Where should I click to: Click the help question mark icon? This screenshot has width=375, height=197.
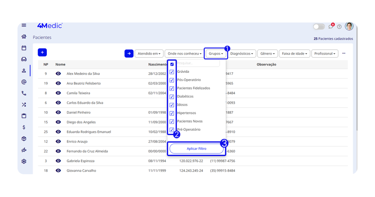coord(339,27)
